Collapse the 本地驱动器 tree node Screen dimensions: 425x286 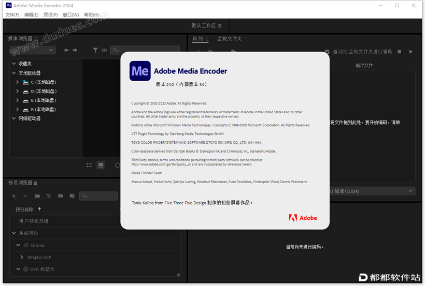(x=14, y=73)
